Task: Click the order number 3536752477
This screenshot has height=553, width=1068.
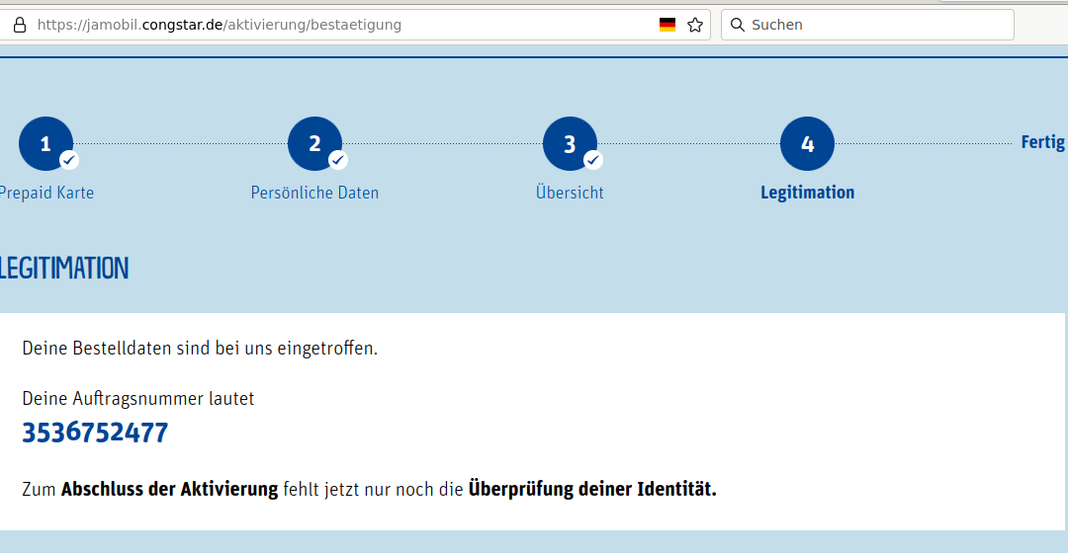Action: click(95, 433)
